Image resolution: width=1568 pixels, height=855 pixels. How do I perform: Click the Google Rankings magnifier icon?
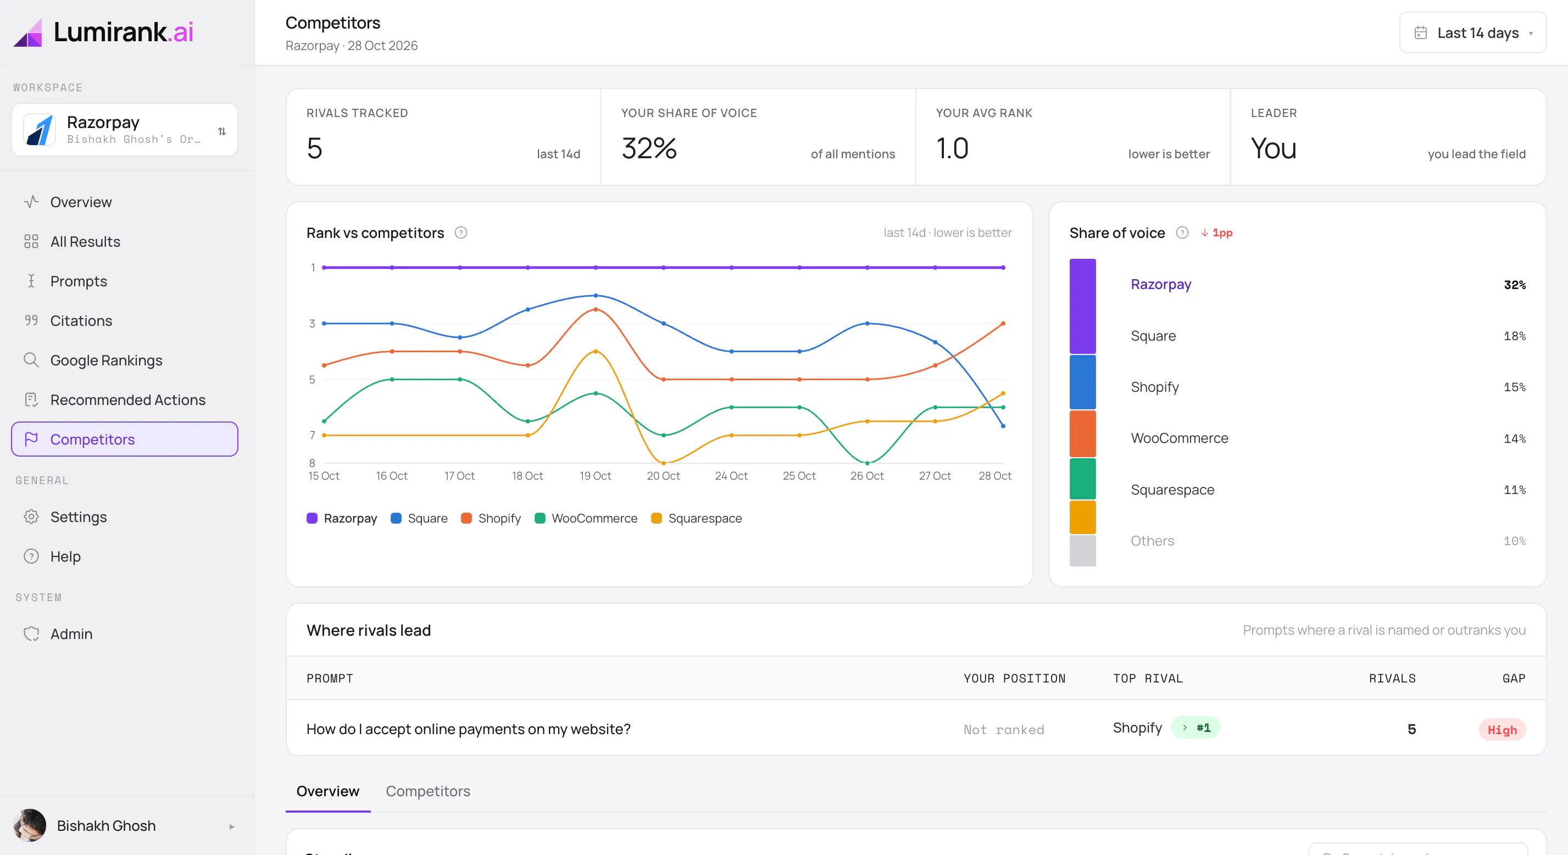(x=31, y=360)
